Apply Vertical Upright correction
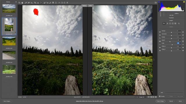This screenshot has width=186, height=104. [173, 23]
